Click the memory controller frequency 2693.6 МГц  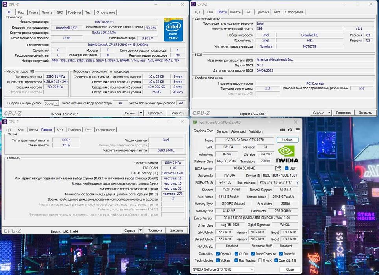point(166,150)
